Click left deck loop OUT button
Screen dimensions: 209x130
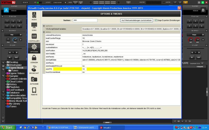coord(16,57)
